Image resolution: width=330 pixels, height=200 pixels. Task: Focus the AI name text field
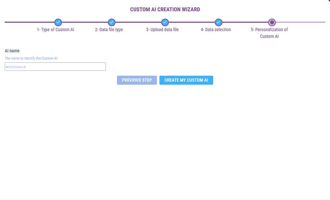click(x=55, y=67)
